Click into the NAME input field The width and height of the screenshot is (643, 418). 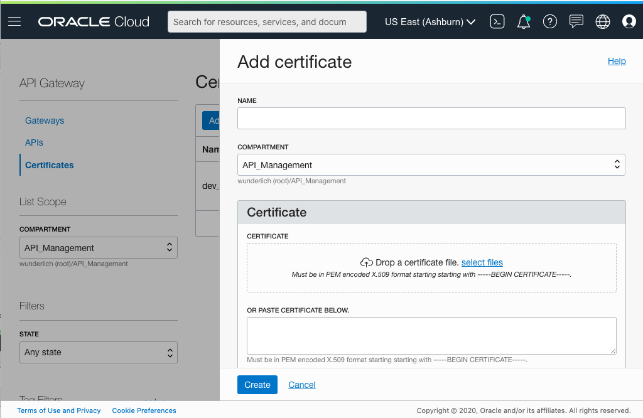point(431,118)
